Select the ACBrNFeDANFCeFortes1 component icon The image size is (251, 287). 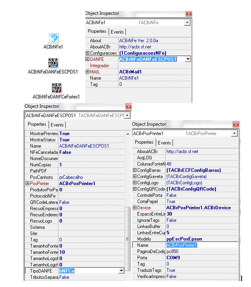(x=57, y=88)
